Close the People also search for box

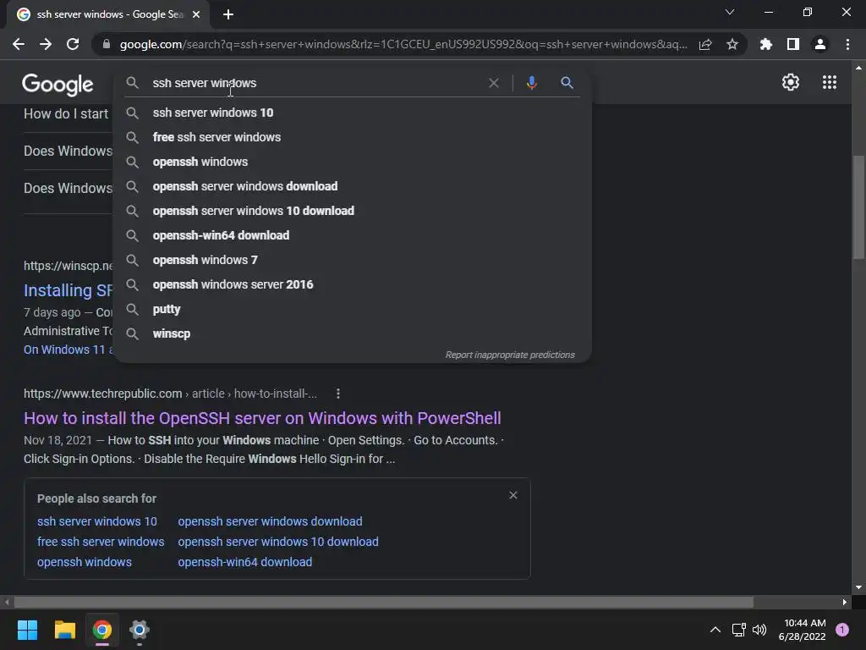coord(513,495)
